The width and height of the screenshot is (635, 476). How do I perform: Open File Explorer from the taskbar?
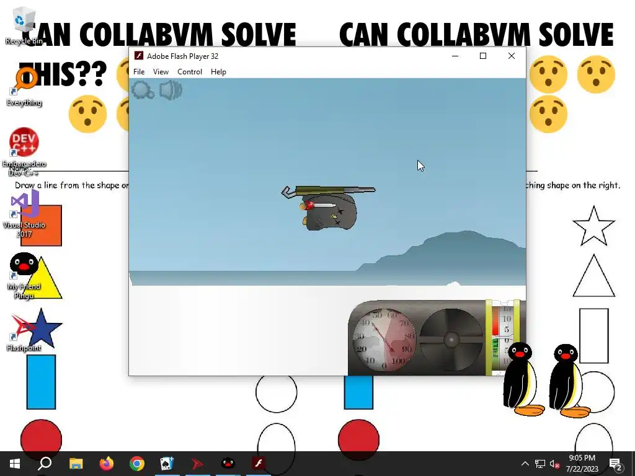(76, 464)
